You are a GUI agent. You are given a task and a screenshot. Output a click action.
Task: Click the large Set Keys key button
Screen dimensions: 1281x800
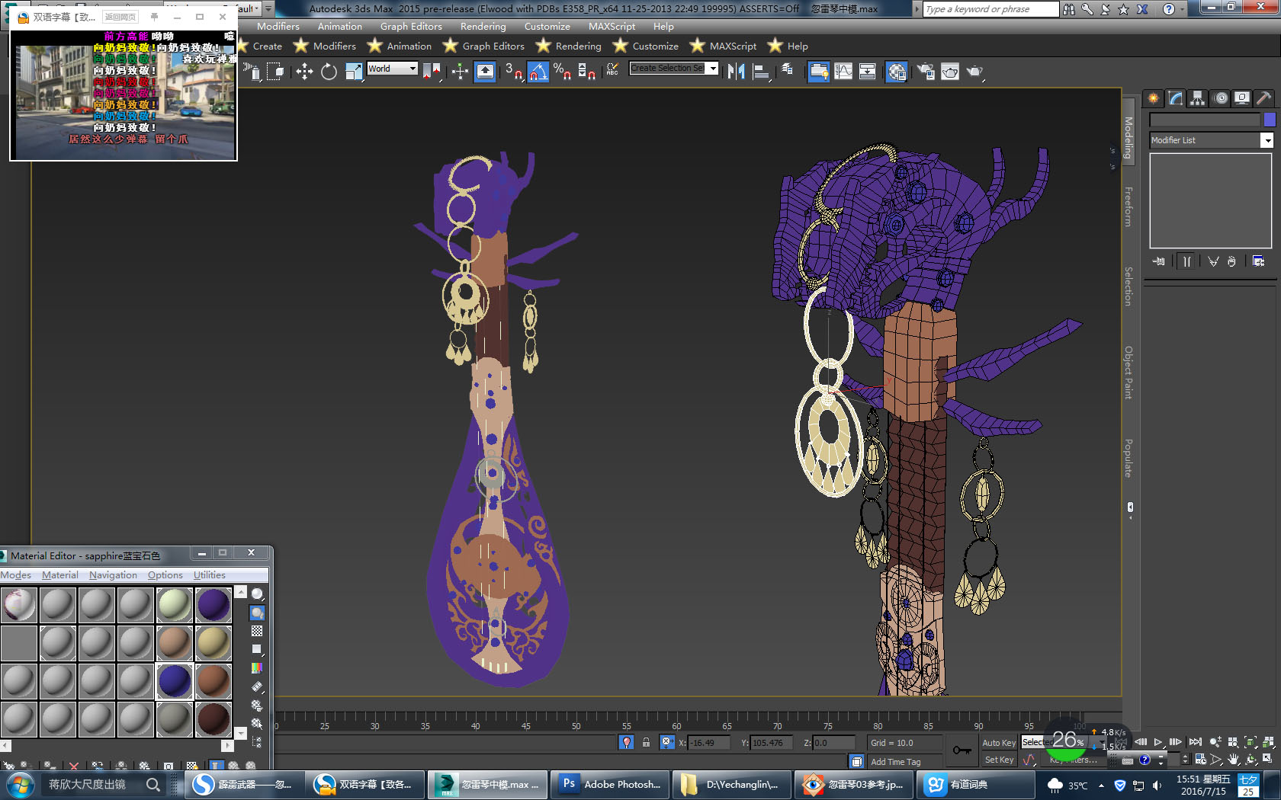(962, 750)
